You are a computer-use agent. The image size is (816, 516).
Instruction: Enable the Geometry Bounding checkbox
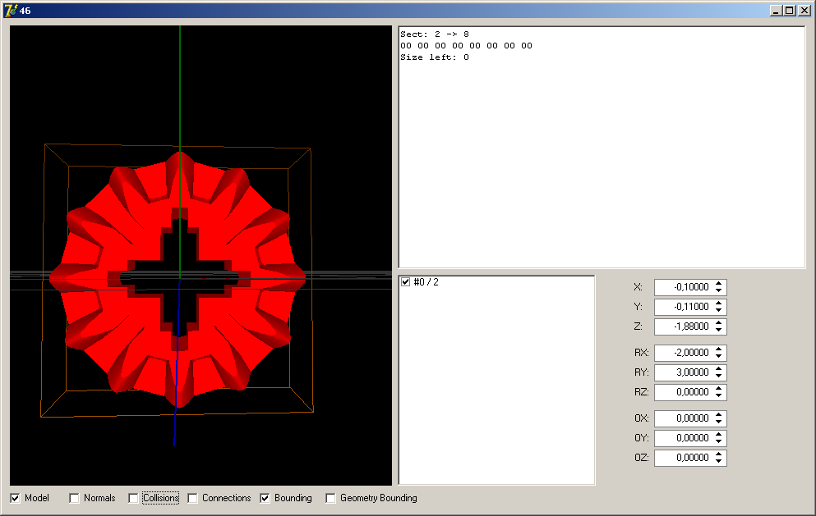tap(330, 498)
